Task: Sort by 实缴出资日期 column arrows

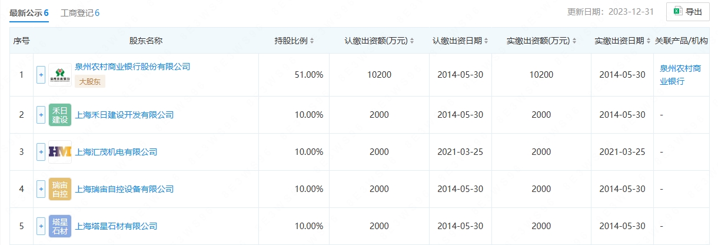Action: (649, 41)
